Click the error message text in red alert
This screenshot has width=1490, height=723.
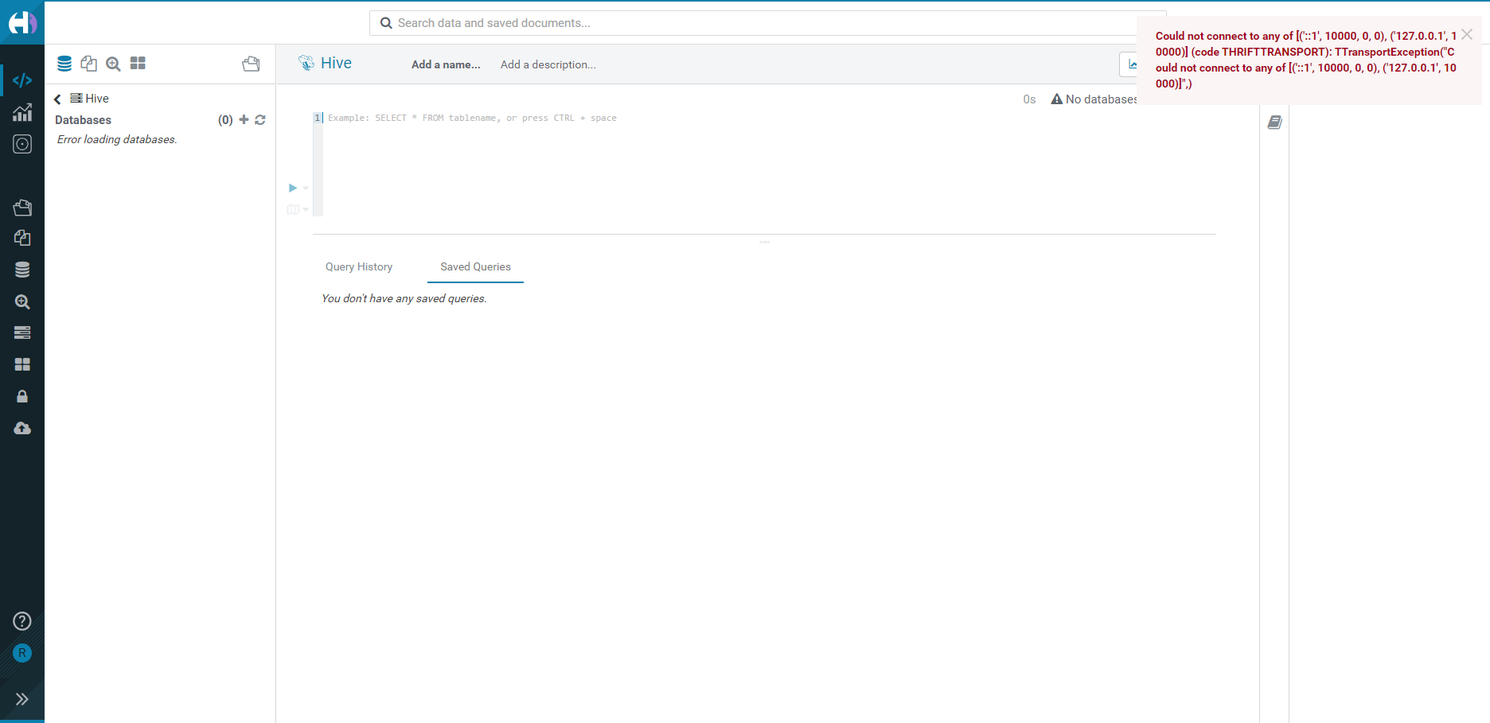[1306, 60]
